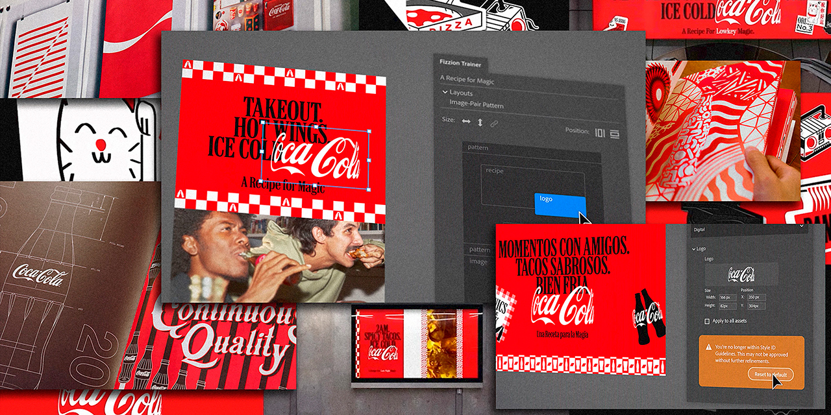Select the blue logo block in pattern
The height and width of the screenshot is (415, 831).
click(560, 204)
